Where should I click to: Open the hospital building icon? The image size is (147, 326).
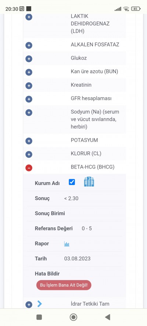pyautogui.click(x=89, y=182)
